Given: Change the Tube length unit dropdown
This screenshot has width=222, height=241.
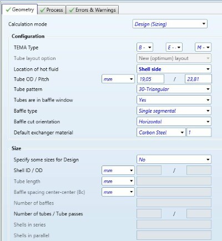Looking at the screenshot, I should pos(118,181).
